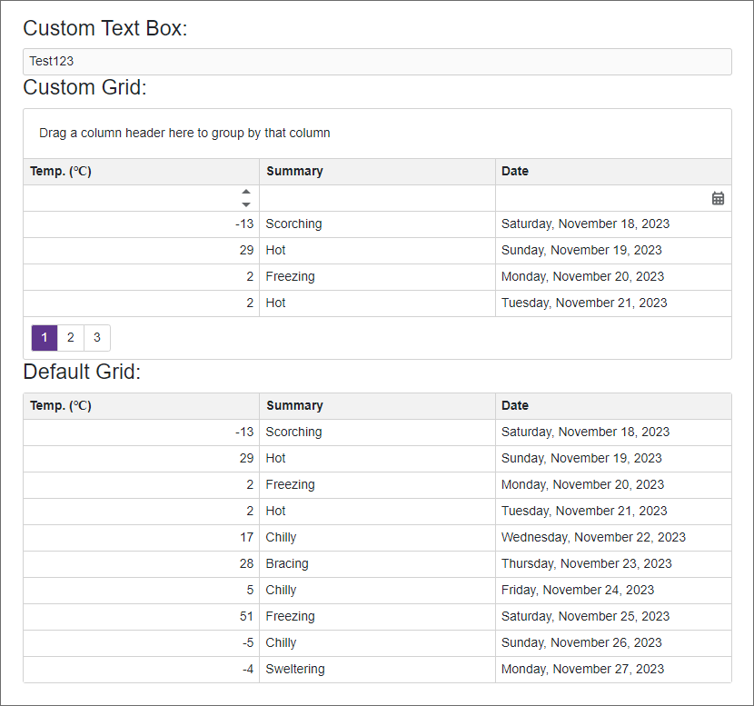
Task: Click the Sweltering row in Default Grid
Action: (x=295, y=669)
